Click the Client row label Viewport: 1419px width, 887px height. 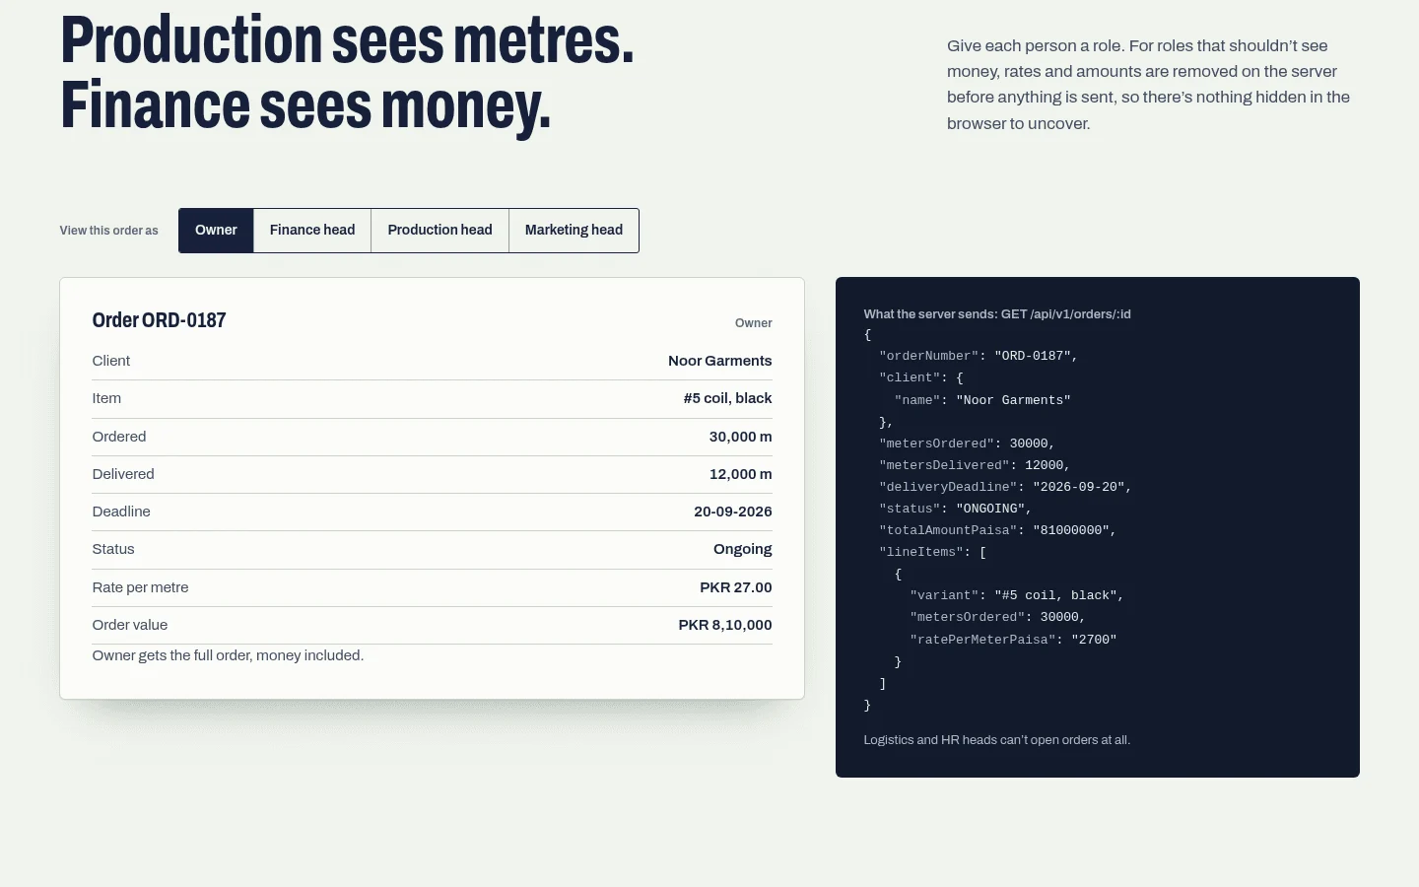coord(111,361)
